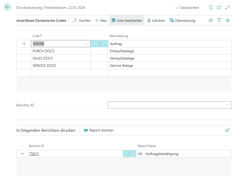This screenshot has width=243, height=176.
Task: Click share icon in Berichten drucken section
Action: 227,130
